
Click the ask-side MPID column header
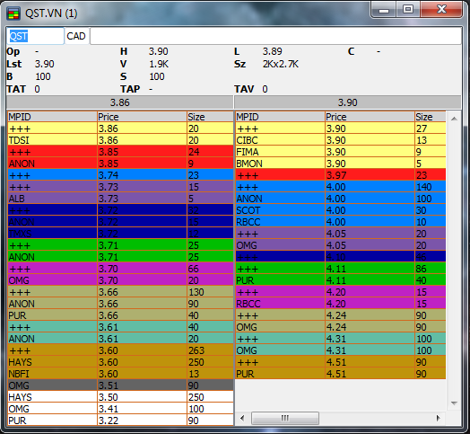[280, 117]
